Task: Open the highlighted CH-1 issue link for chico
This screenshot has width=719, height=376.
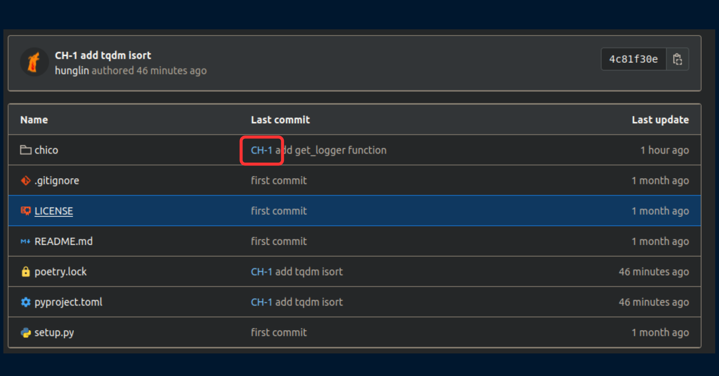Action: (x=262, y=150)
